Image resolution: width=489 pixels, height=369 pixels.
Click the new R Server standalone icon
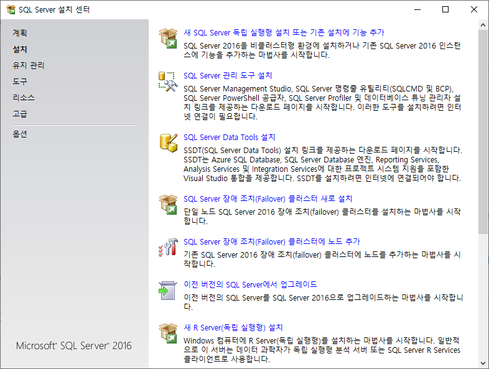point(168,333)
